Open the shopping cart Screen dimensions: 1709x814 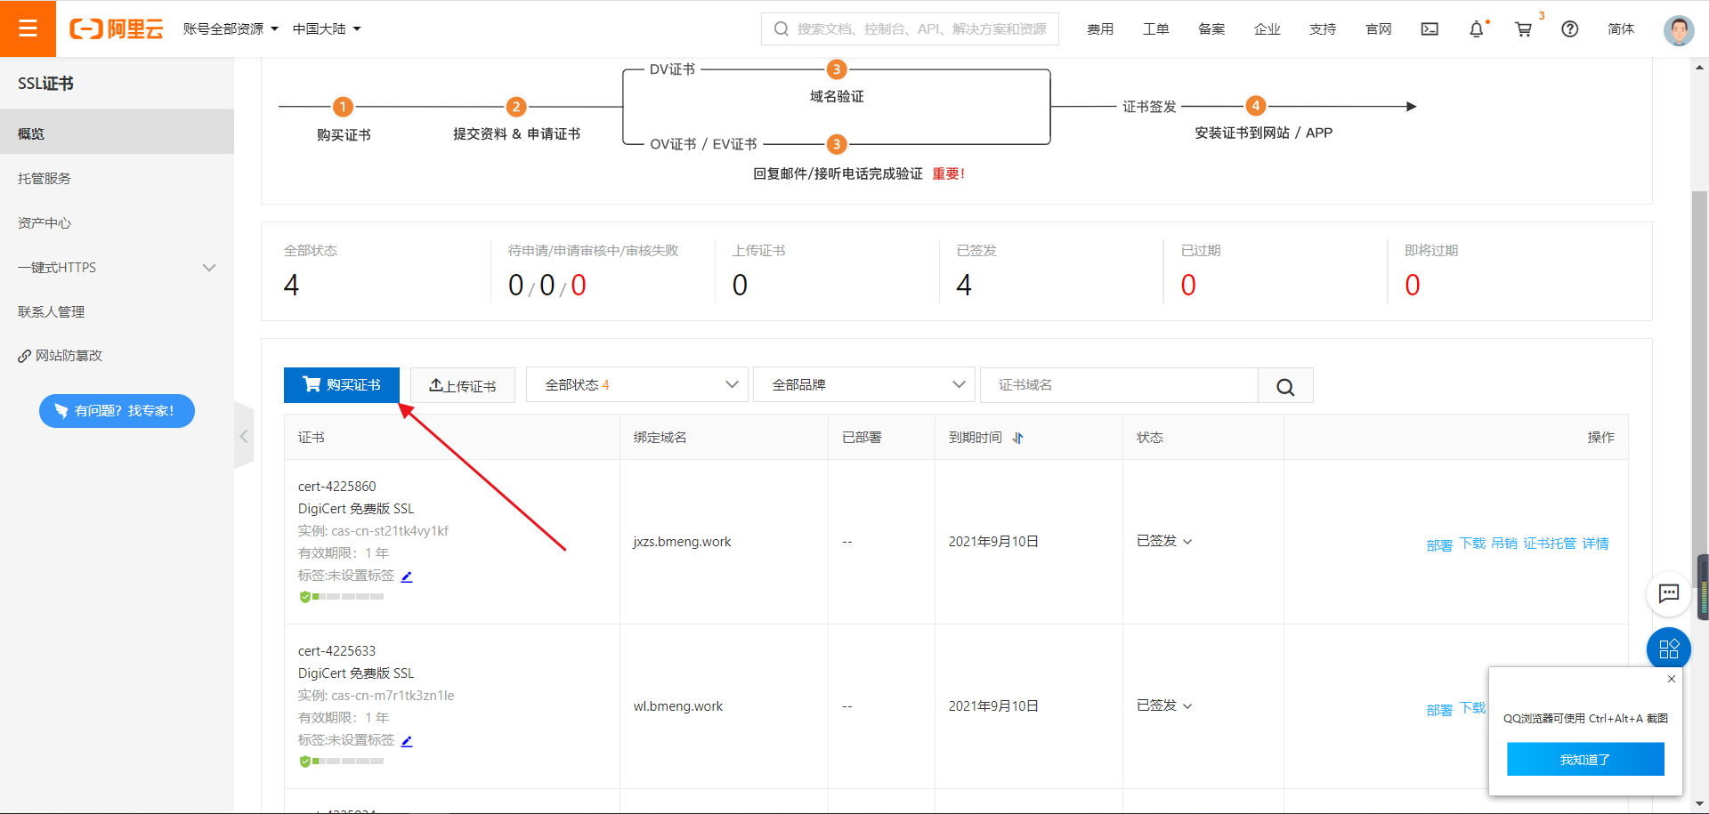[1523, 29]
